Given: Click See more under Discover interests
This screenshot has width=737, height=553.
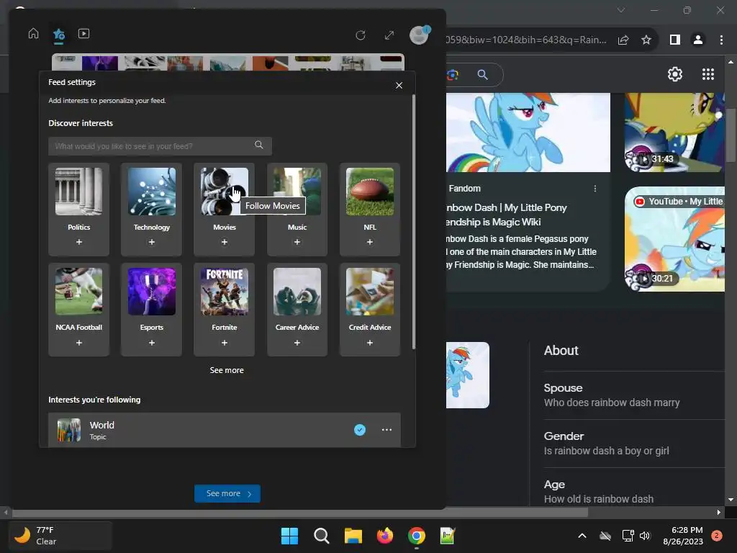Looking at the screenshot, I should click(227, 371).
